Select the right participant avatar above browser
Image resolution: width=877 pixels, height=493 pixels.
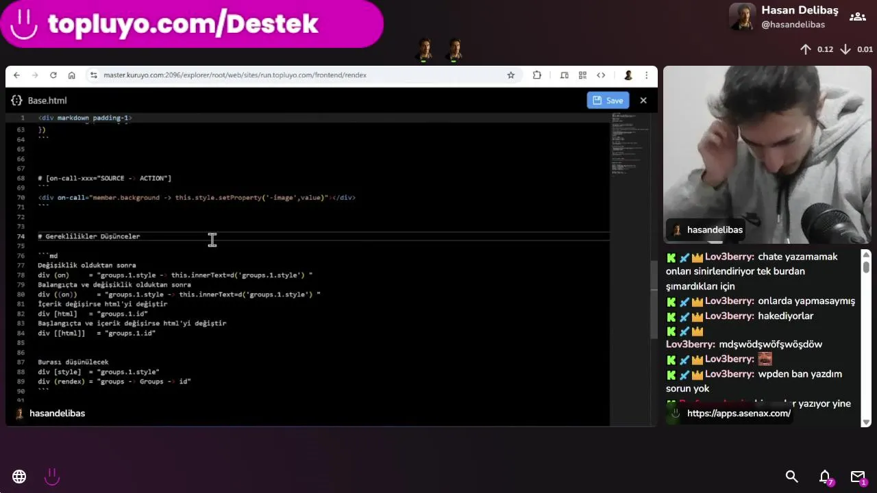[454, 50]
